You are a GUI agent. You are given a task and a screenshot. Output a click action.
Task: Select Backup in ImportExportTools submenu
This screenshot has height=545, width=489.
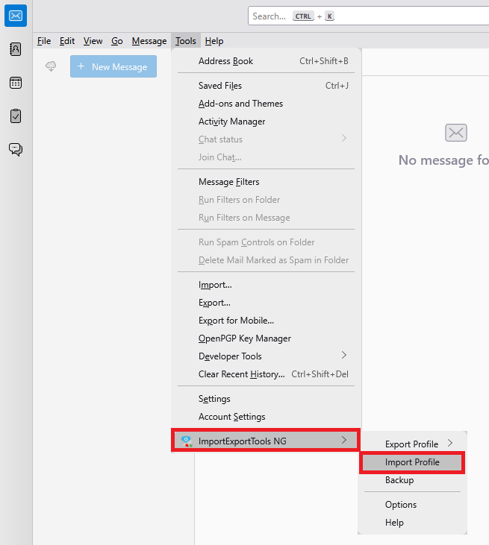[412, 480]
